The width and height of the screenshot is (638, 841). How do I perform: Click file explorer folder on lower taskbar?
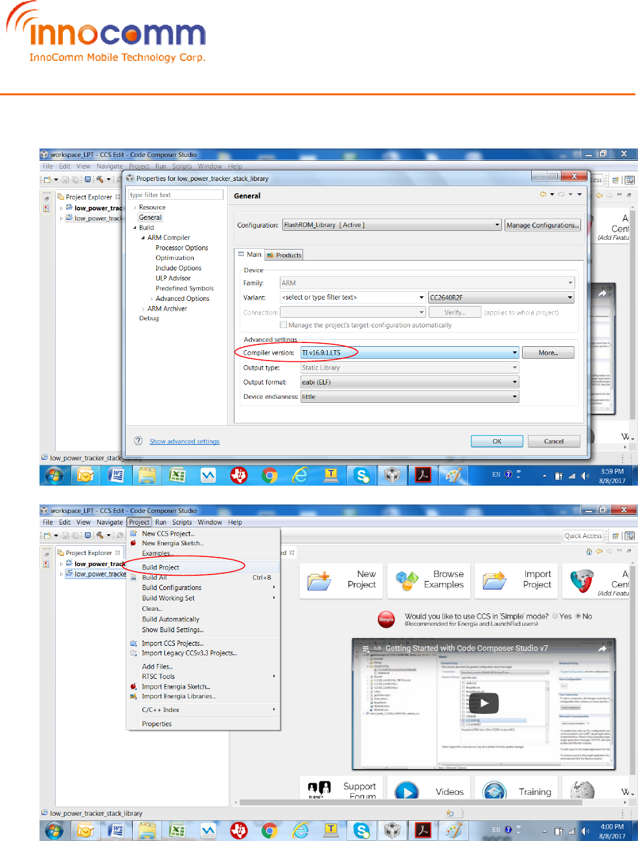pyautogui.click(x=147, y=831)
